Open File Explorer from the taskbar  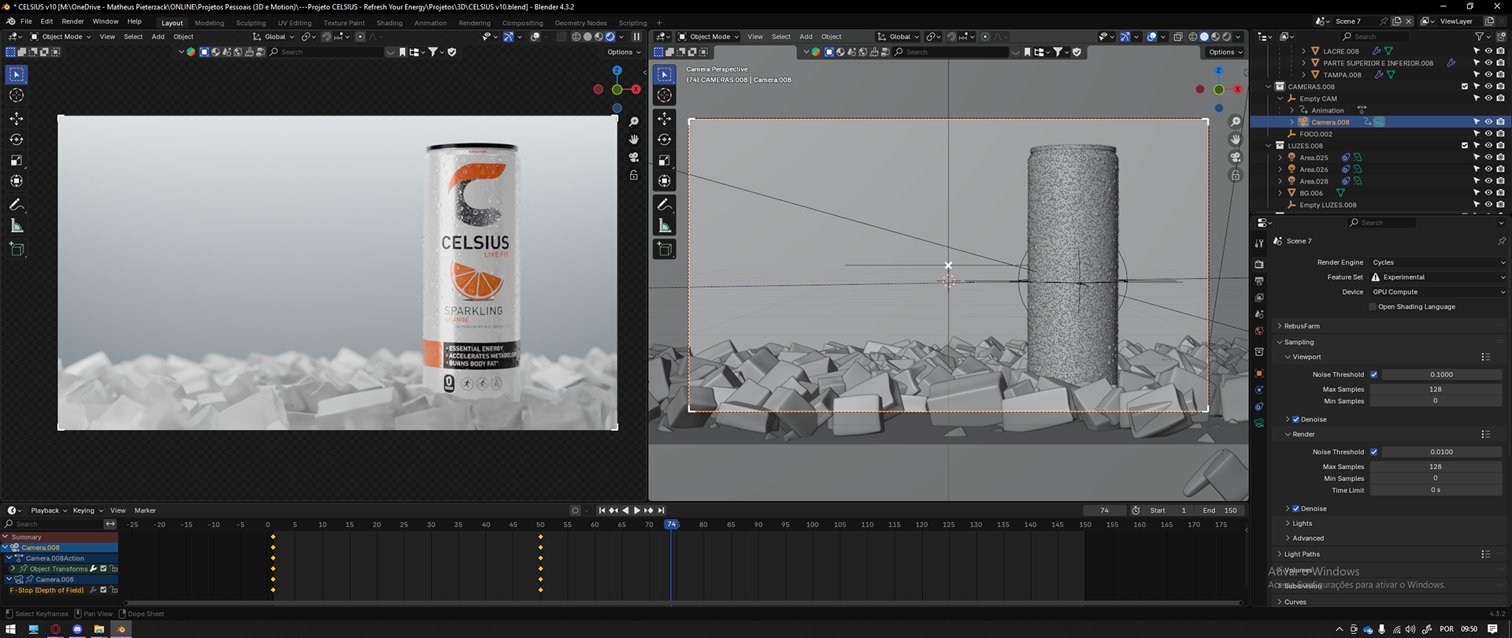click(x=99, y=629)
